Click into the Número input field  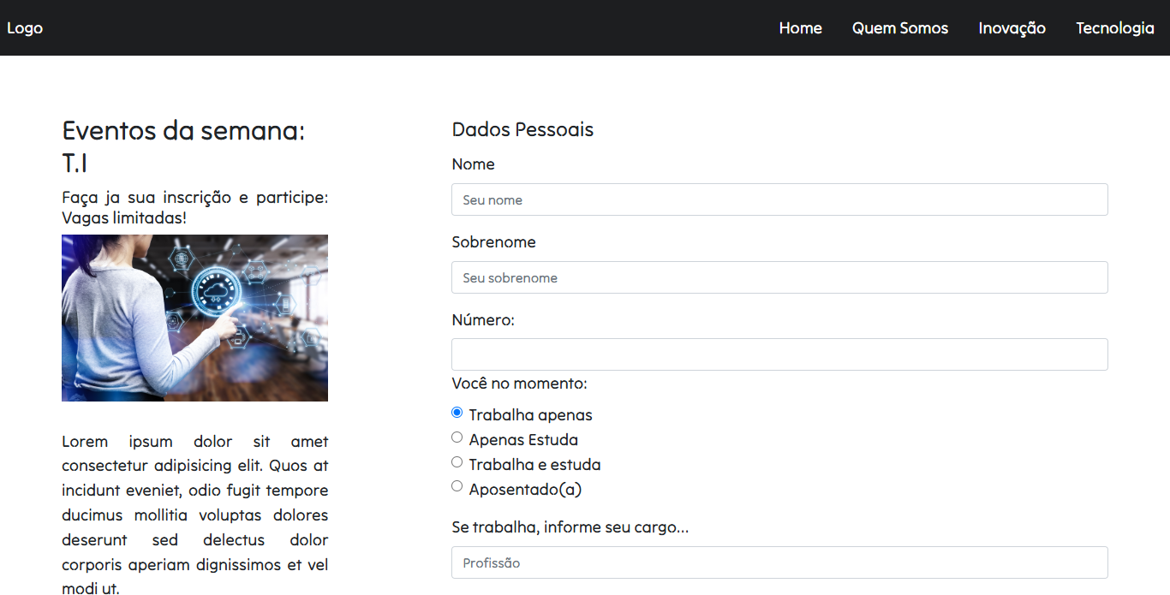point(779,354)
